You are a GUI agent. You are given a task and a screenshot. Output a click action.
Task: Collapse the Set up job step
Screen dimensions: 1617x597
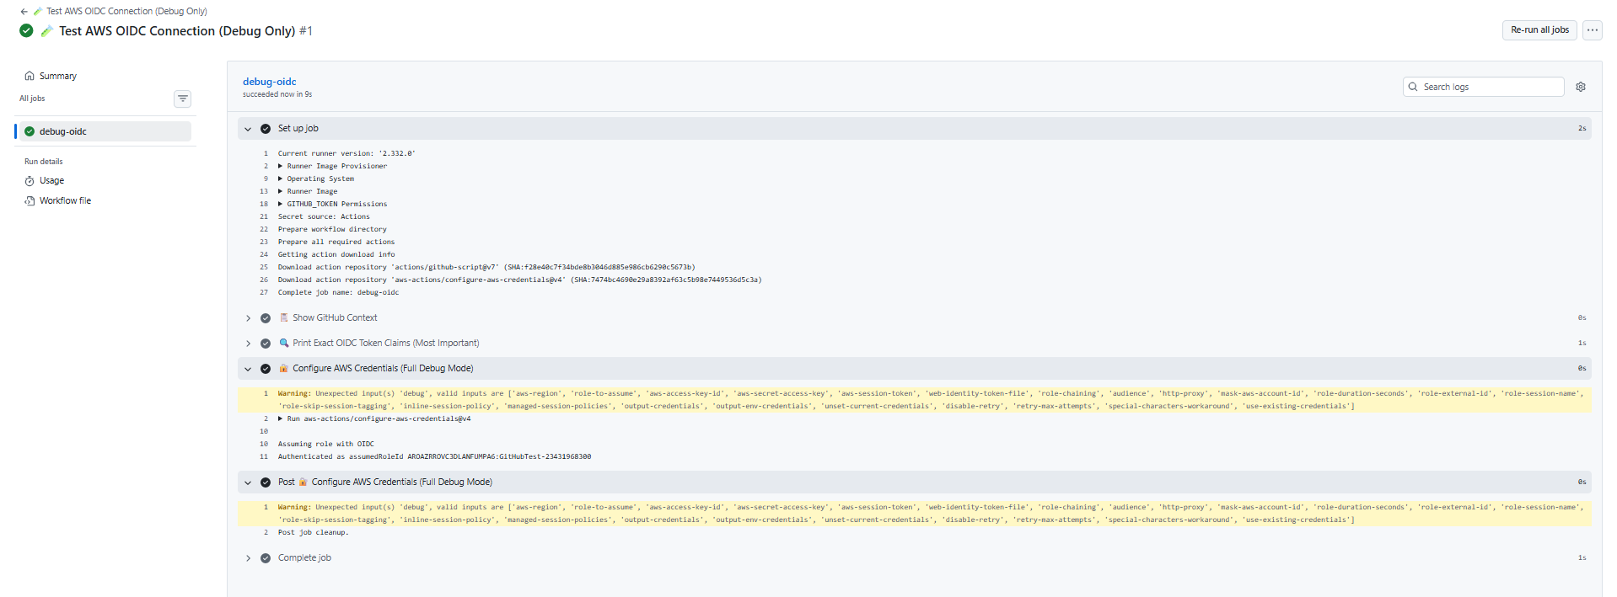248,129
